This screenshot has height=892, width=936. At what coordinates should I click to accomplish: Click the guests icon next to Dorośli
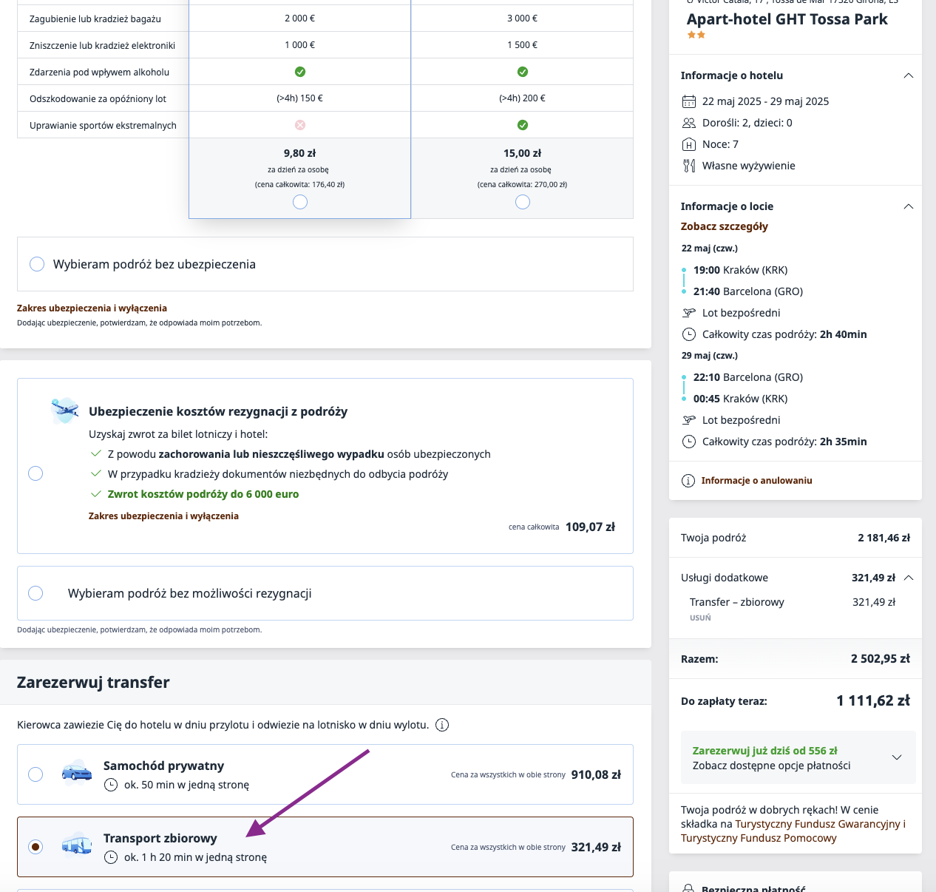coord(689,123)
